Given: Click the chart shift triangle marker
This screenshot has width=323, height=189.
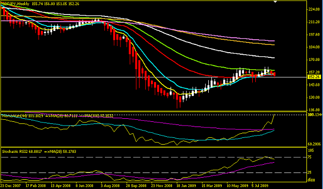Looking at the screenshot, I should point(275,2).
